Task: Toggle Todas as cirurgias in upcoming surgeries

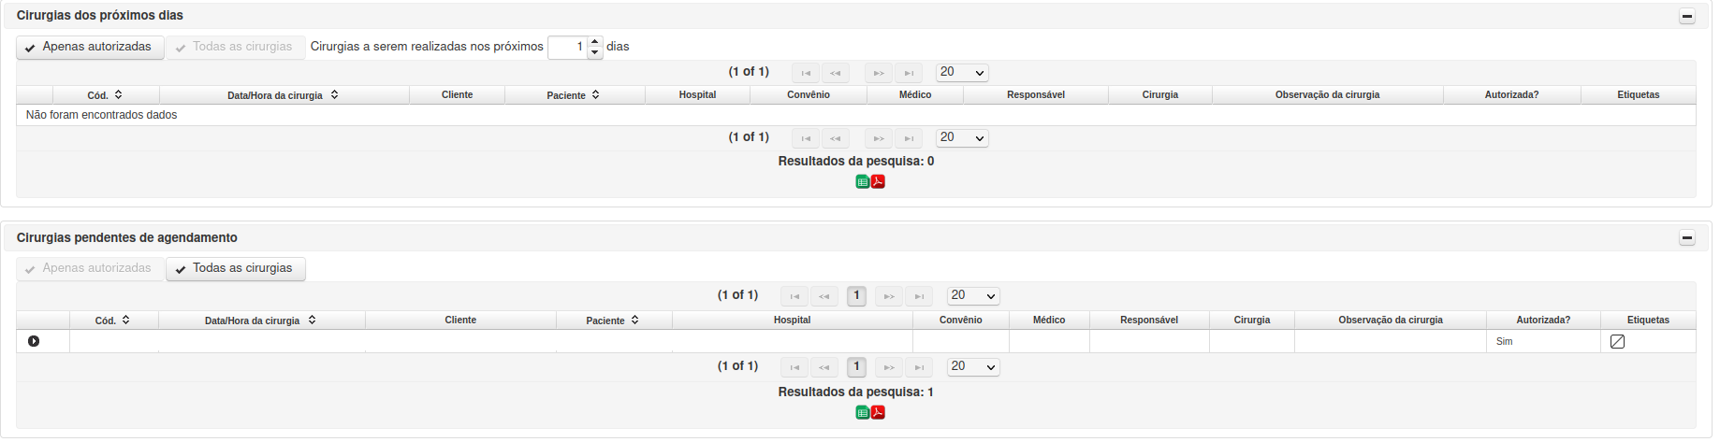Action: [x=236, y=47]
